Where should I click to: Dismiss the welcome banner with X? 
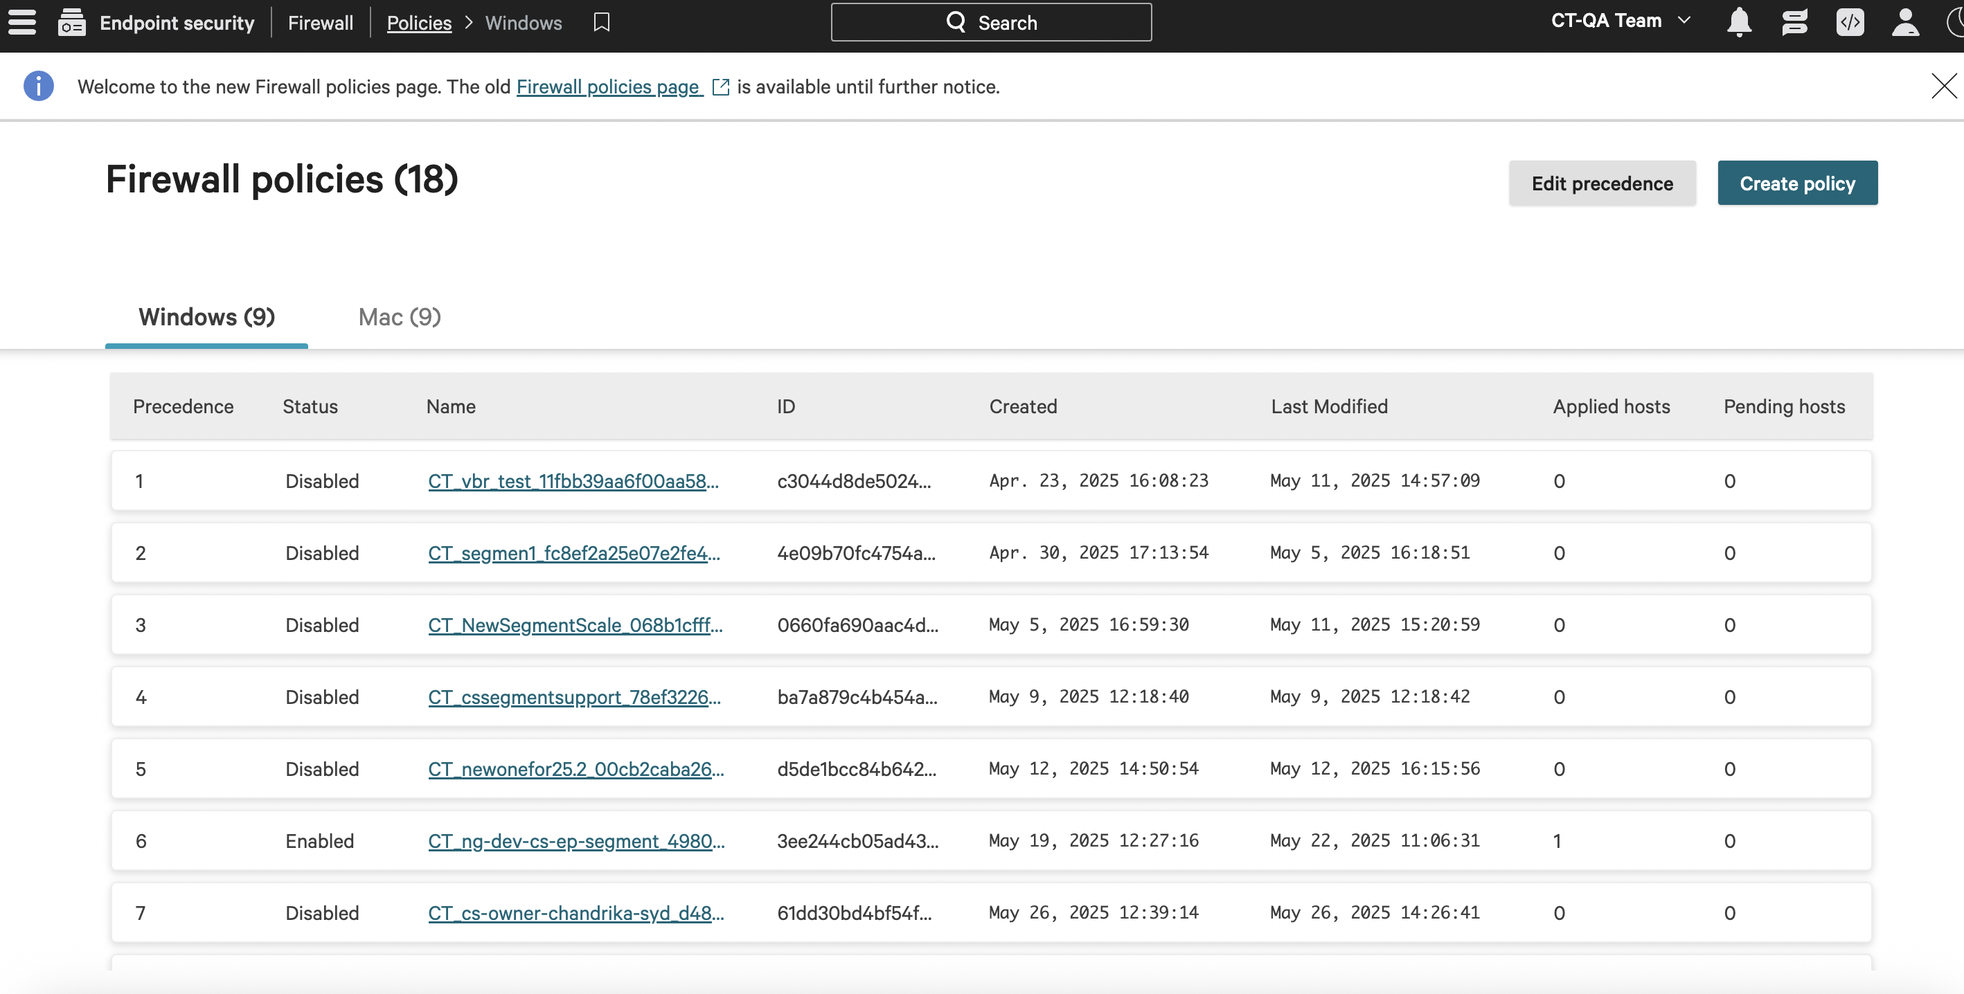coord(1943,86)
